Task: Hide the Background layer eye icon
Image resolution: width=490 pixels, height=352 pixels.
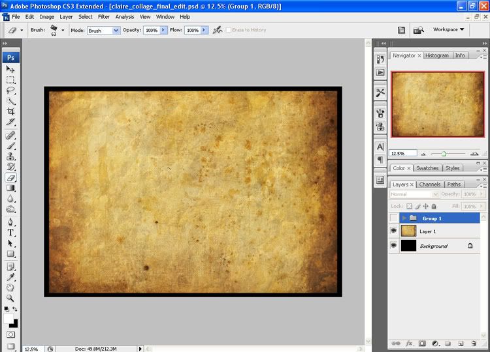Action: coord(394,245)
